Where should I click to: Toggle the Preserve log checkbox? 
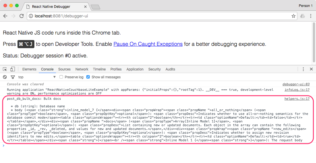(61, 77)
